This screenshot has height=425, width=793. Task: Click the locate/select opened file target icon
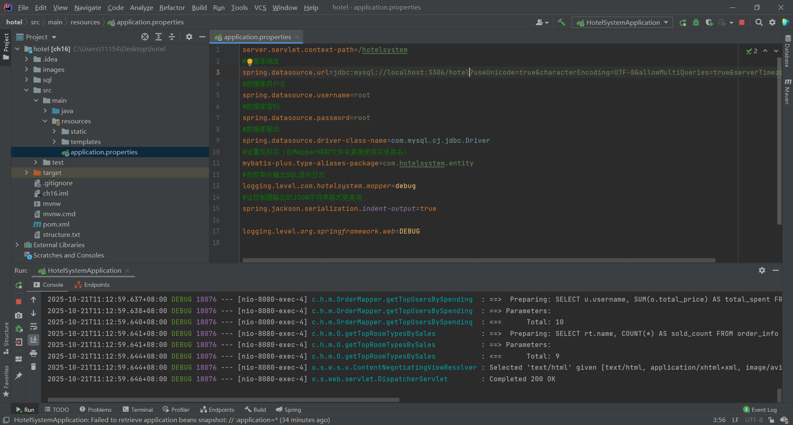click(145, 37)
